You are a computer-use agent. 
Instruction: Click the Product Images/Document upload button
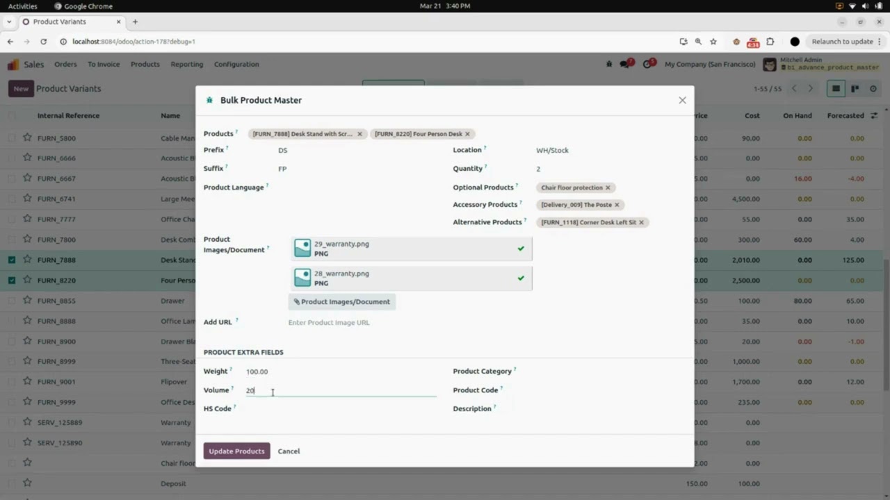pyautogui.click(x=341, y=301)
